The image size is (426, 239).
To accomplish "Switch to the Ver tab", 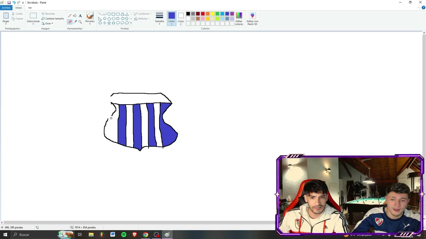I will click(30, 8).
